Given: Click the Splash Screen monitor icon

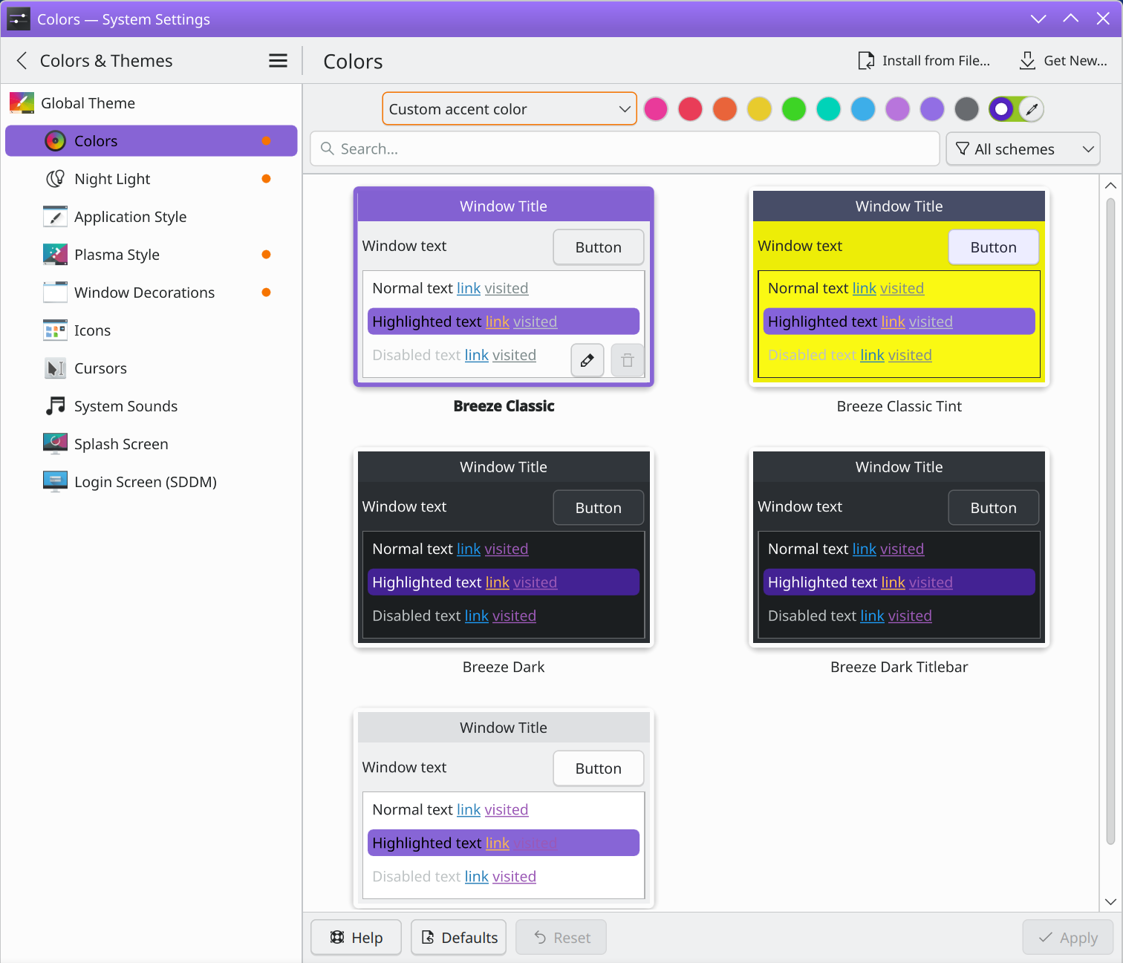Looking at the screenshot, I should coord(55,444).
